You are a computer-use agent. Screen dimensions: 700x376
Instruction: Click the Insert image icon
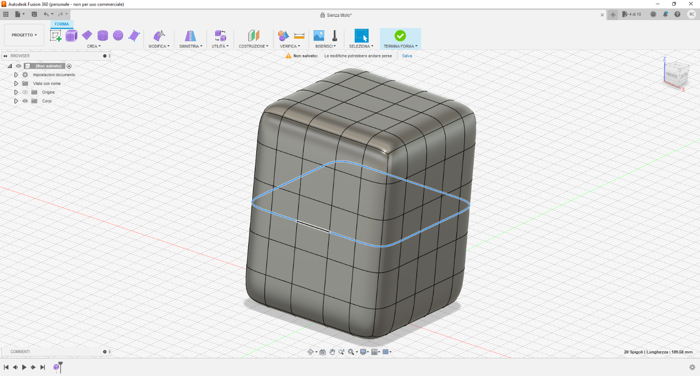coord(319,35)
